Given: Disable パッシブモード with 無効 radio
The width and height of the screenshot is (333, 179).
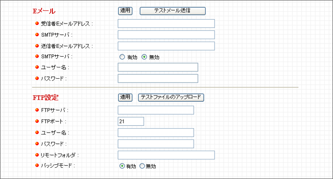Looking at the screenshot, I should 142,166.
